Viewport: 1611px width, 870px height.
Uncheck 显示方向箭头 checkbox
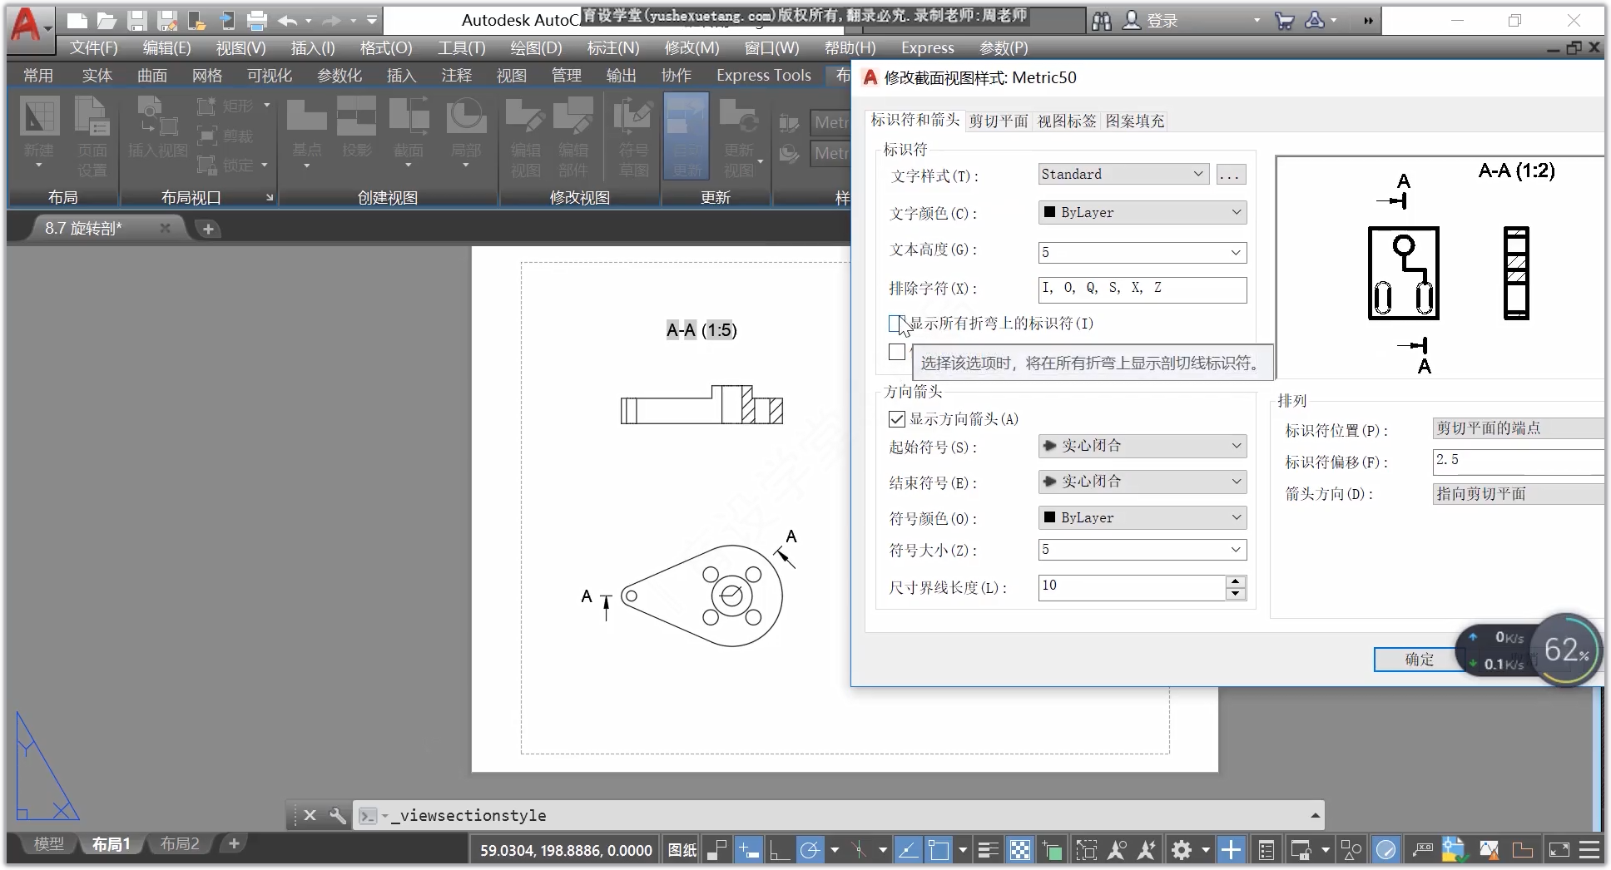[x=897, y=418]
